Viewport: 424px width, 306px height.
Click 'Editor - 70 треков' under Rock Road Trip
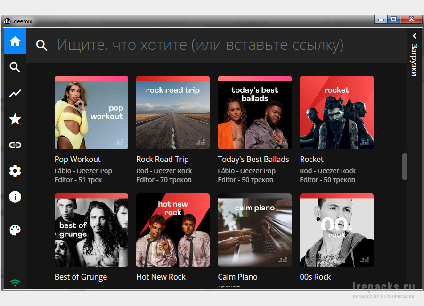(x=164, y=180)
